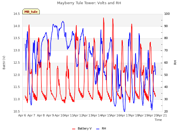The width and height of the screenshot is (179, 134).
Task: Click the 11.5 left axis value
Action: click(x=17, y=87)
